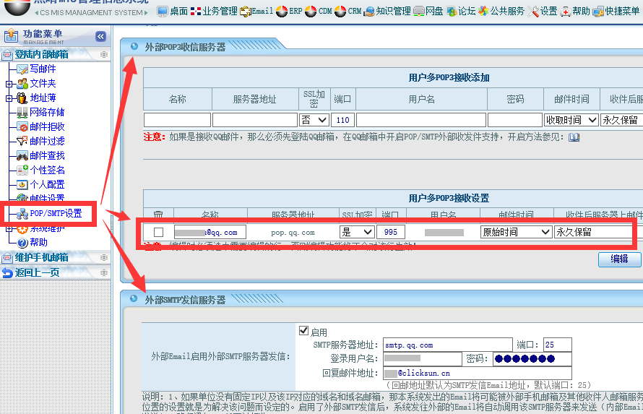The width and height of the screenshot is (643, 414).
Task: Open 业务管理 in top navigation
Action: tap(214, 11)
